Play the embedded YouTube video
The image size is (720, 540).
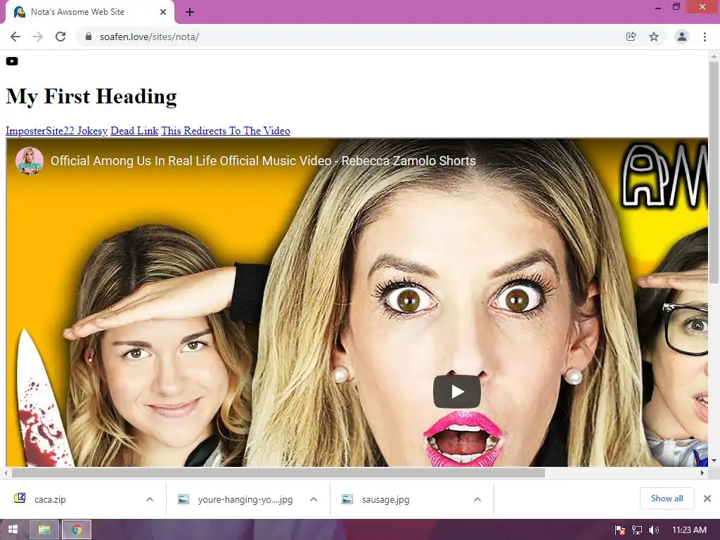tap(457, 392)
